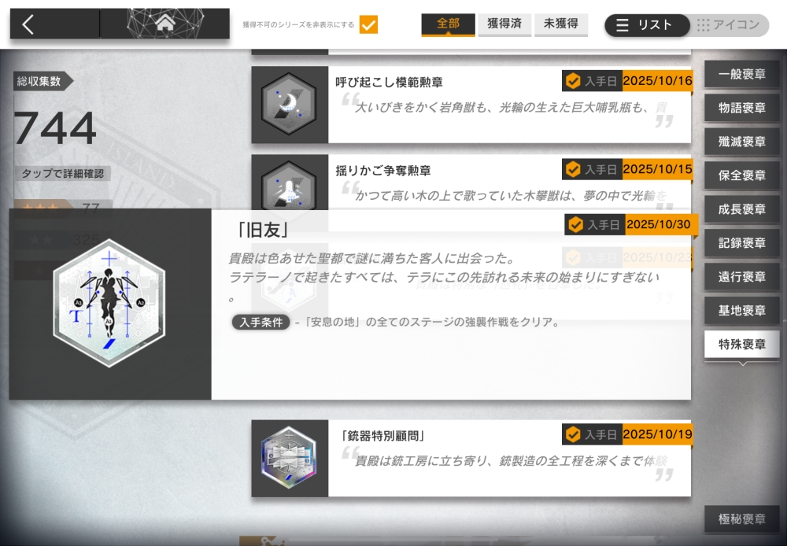This screenshot has height=546, width=787.
Task: Click the 入手条件 label
Action: 261,323
